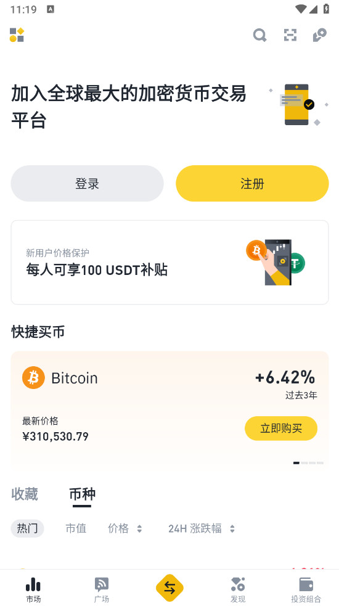Tap the Bitcoin coin icon
Viewport: 339px width, 606px height.
(33, 377)
